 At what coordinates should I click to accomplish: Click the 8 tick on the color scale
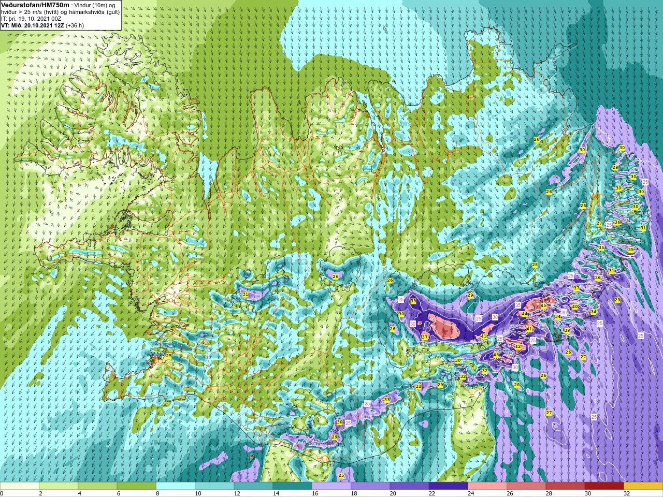click(156, 493)
